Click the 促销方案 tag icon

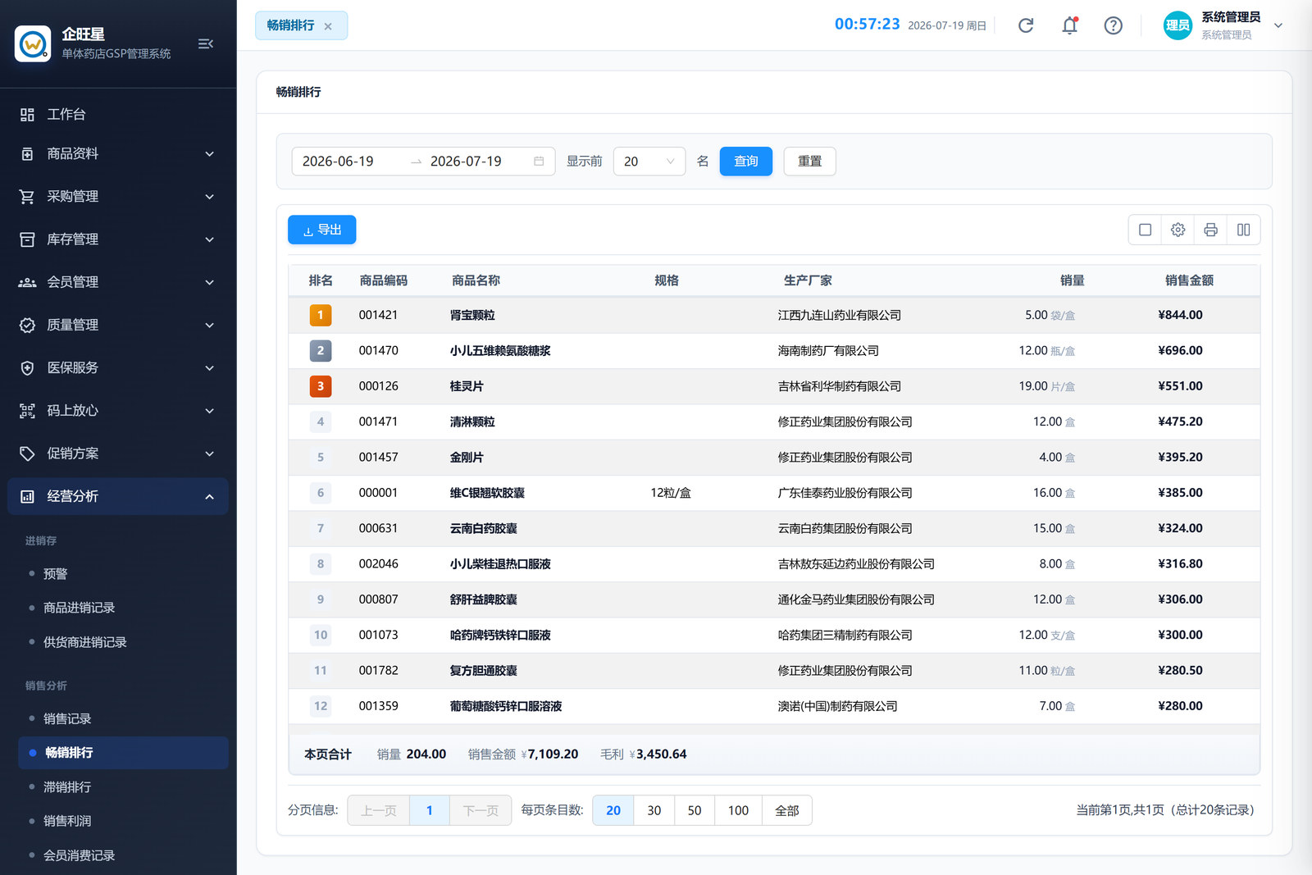pos(27,453)
